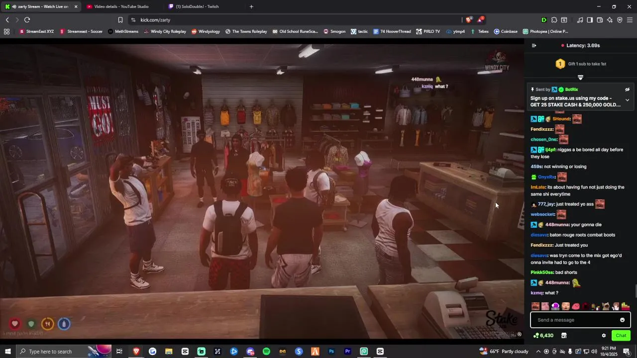The width and height of the screenshot is (637, 358).
Task: Open the weather widget 66°F Partly cloudy
Action: pyautogui.click(x=504, y=352)
